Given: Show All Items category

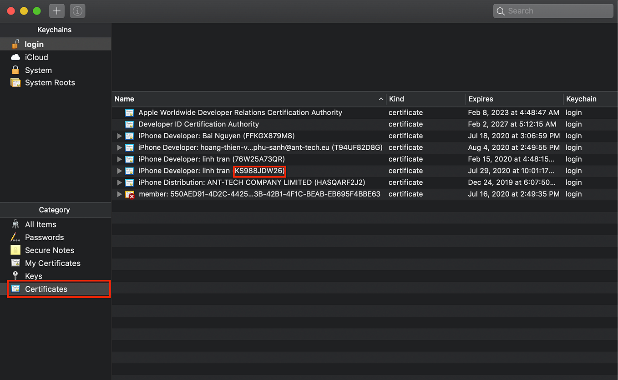Looking at the screenshot, I should coord(41,224).
